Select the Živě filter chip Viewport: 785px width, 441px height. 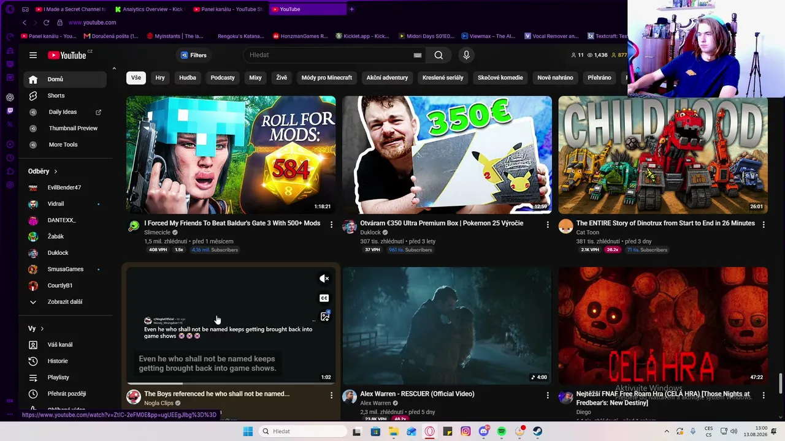281,78
